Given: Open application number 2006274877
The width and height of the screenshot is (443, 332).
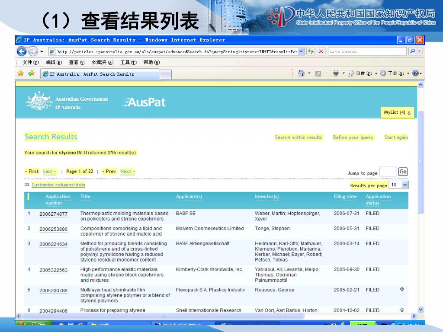Looking at the screenshot, I should click(53, 214).
